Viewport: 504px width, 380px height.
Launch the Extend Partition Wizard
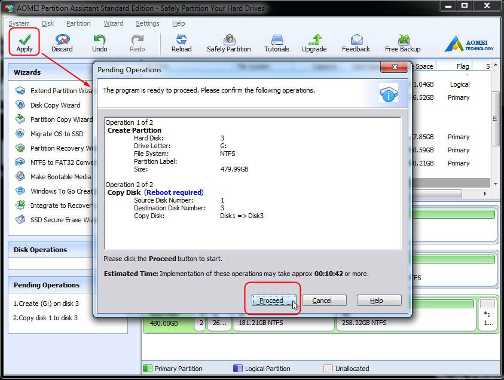(x=54, y=91)
